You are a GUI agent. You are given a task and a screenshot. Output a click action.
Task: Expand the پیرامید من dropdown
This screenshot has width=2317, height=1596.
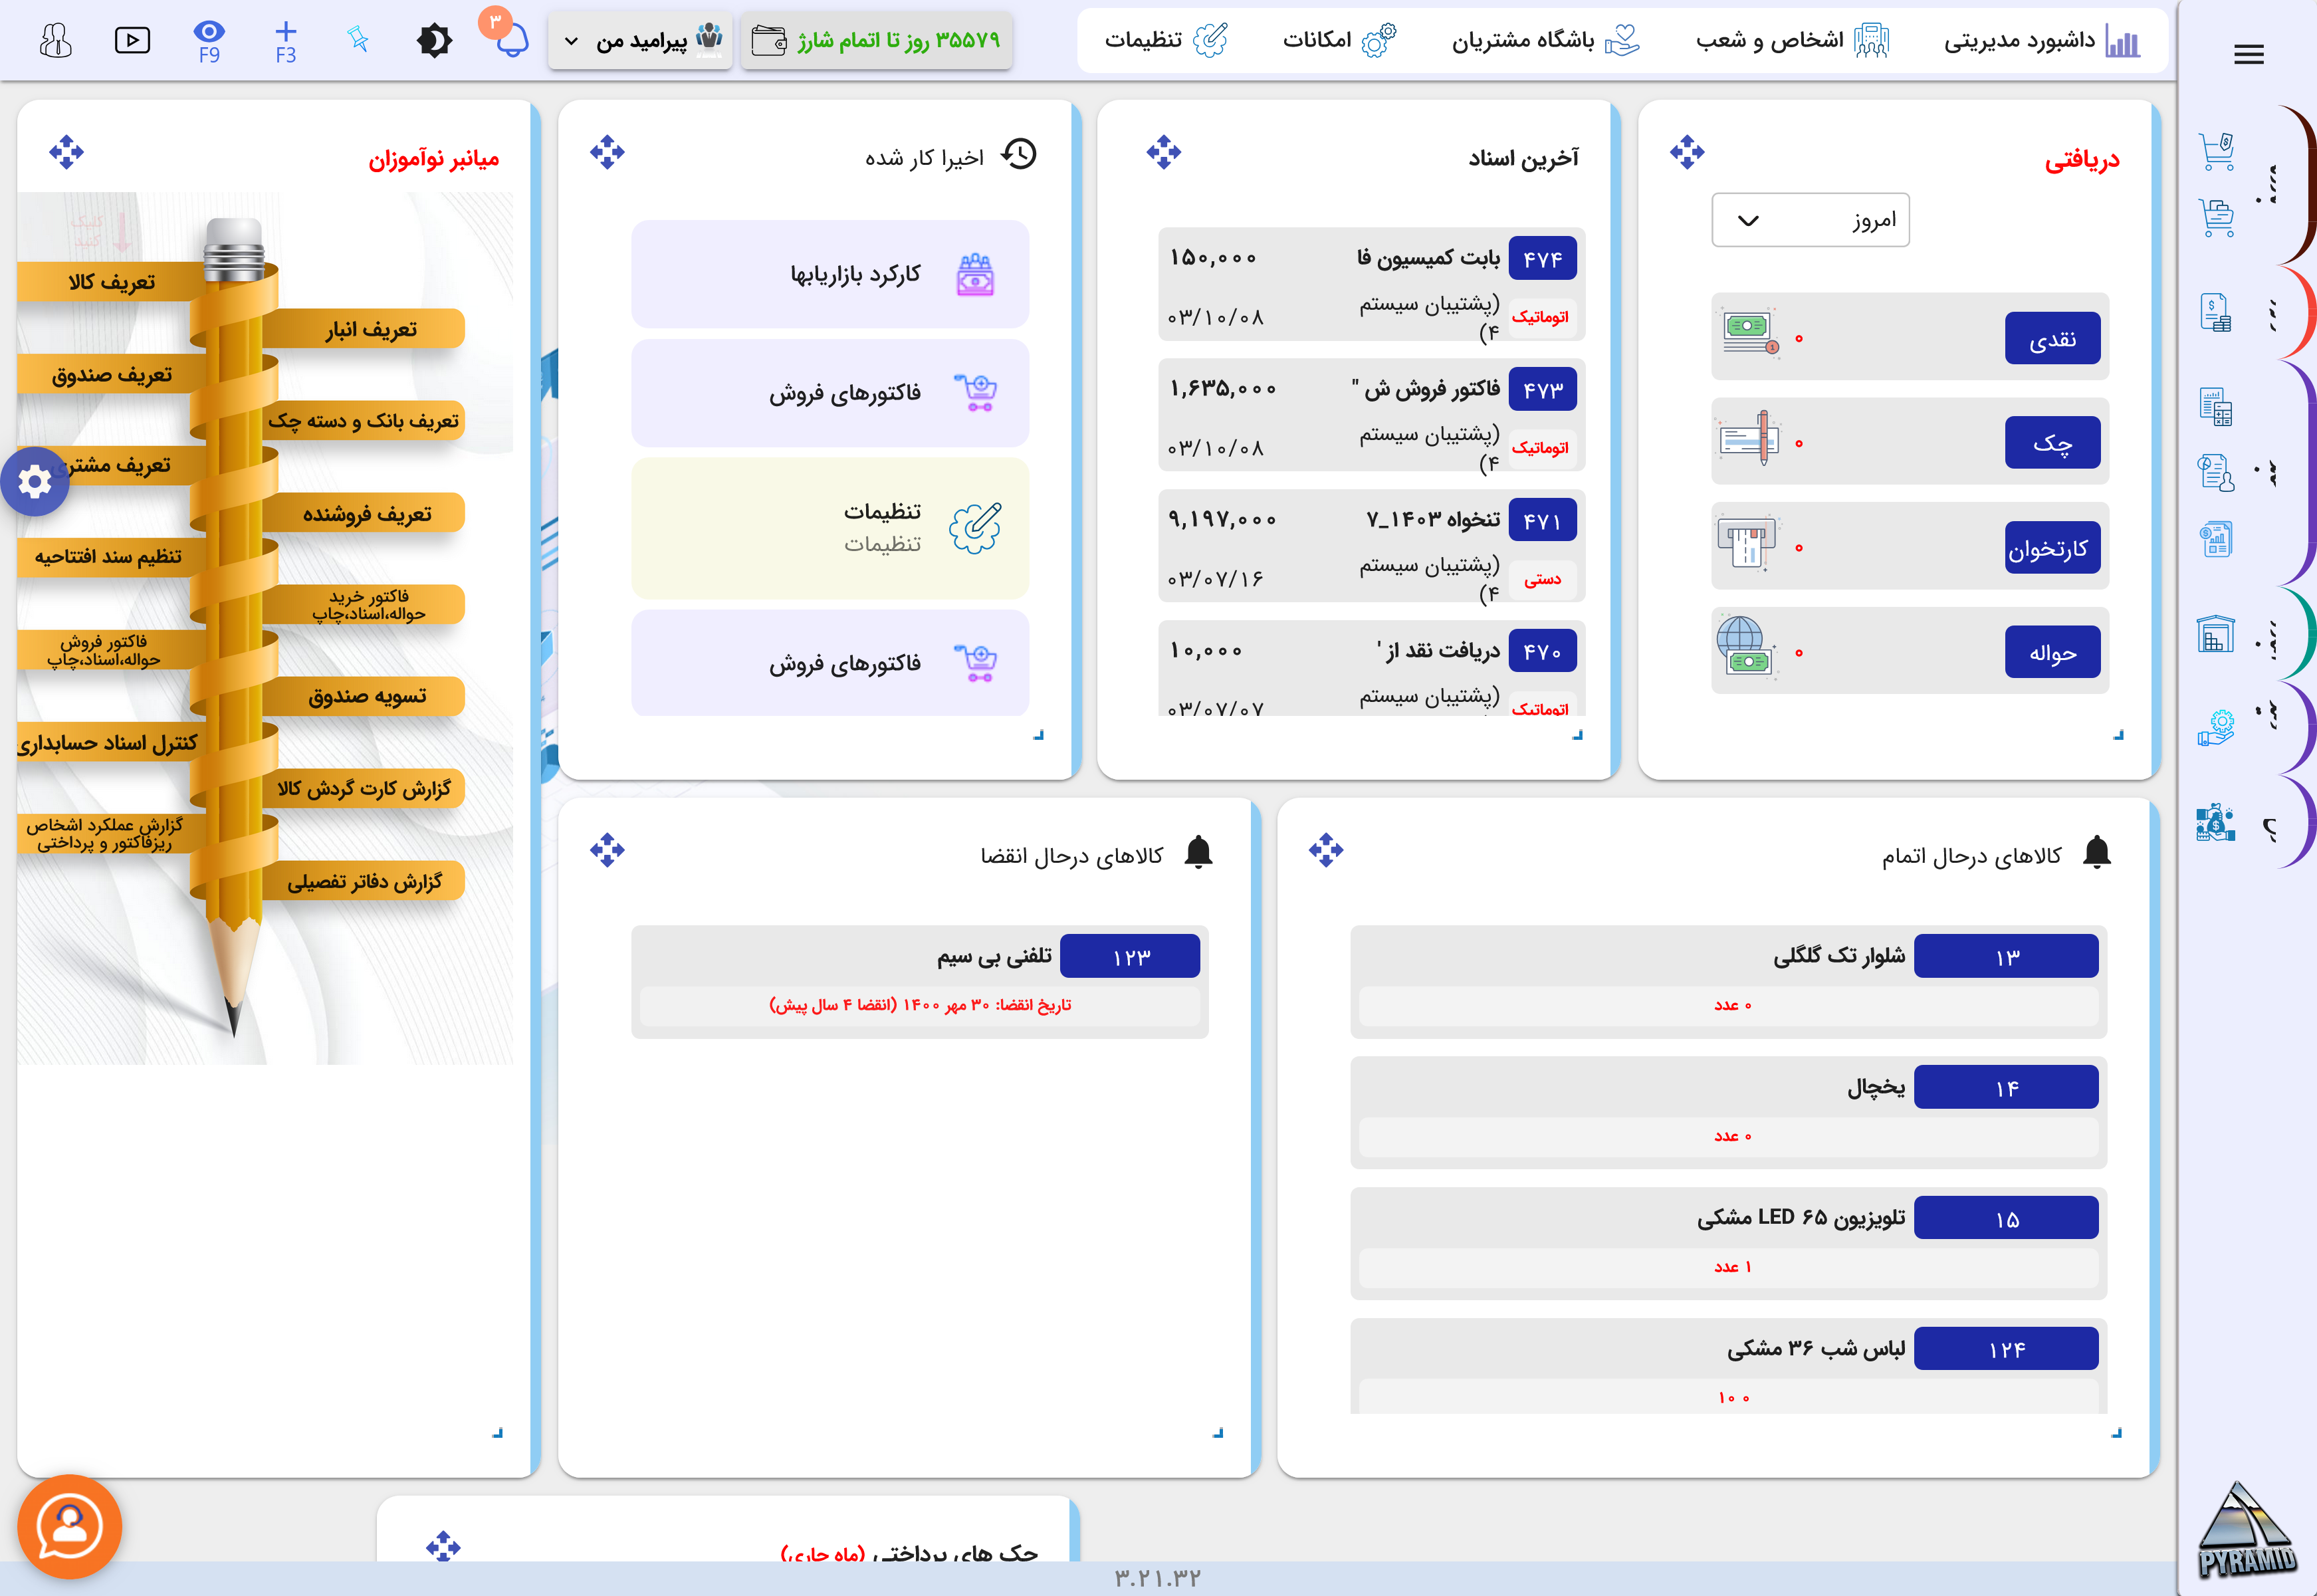(x=640, y=41)
